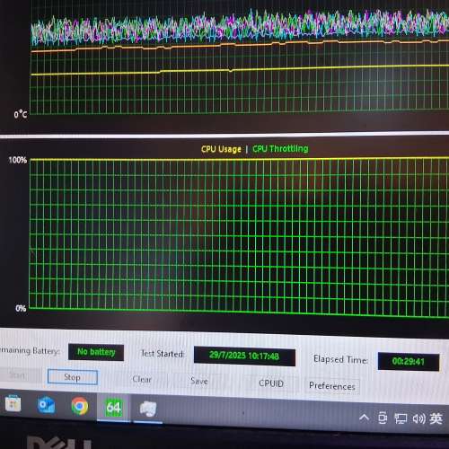Open network status tray icon
This screenshot has width=449, height=449.
(x=401, y=418)
